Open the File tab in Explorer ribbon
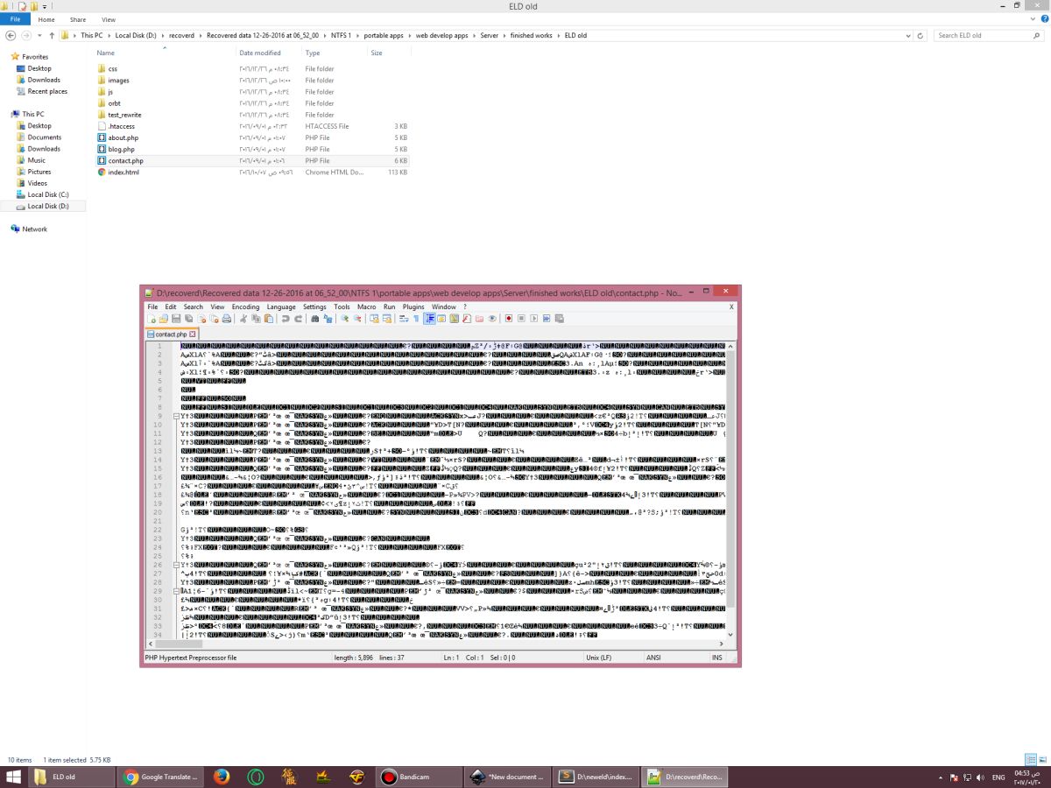This screenshot has height=788, width=1051. tap(15, 19)
